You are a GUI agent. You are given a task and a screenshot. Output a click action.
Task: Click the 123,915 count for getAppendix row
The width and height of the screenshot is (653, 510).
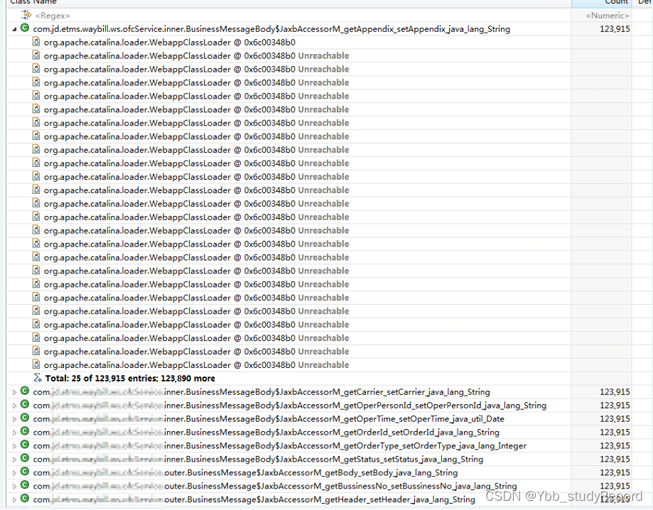[x=615, y=29]
